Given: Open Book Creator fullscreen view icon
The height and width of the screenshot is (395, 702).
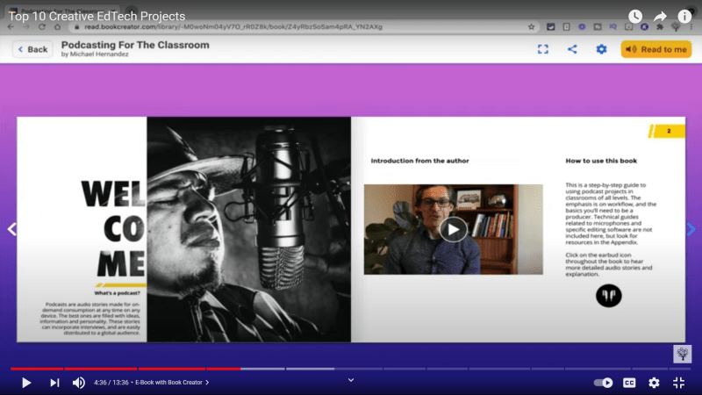Looking at the screenshot, I should tap(543, 49).
